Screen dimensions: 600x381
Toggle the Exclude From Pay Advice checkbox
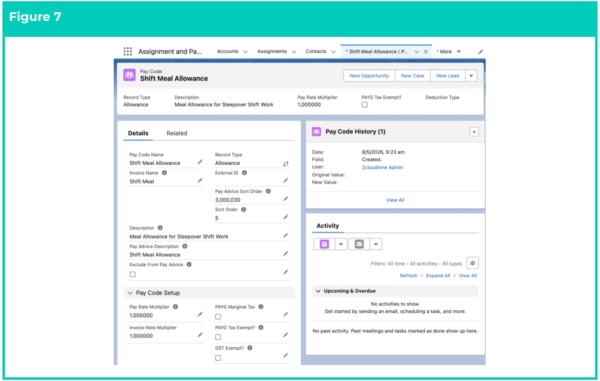pyautogui.click(x=132, y=274)
